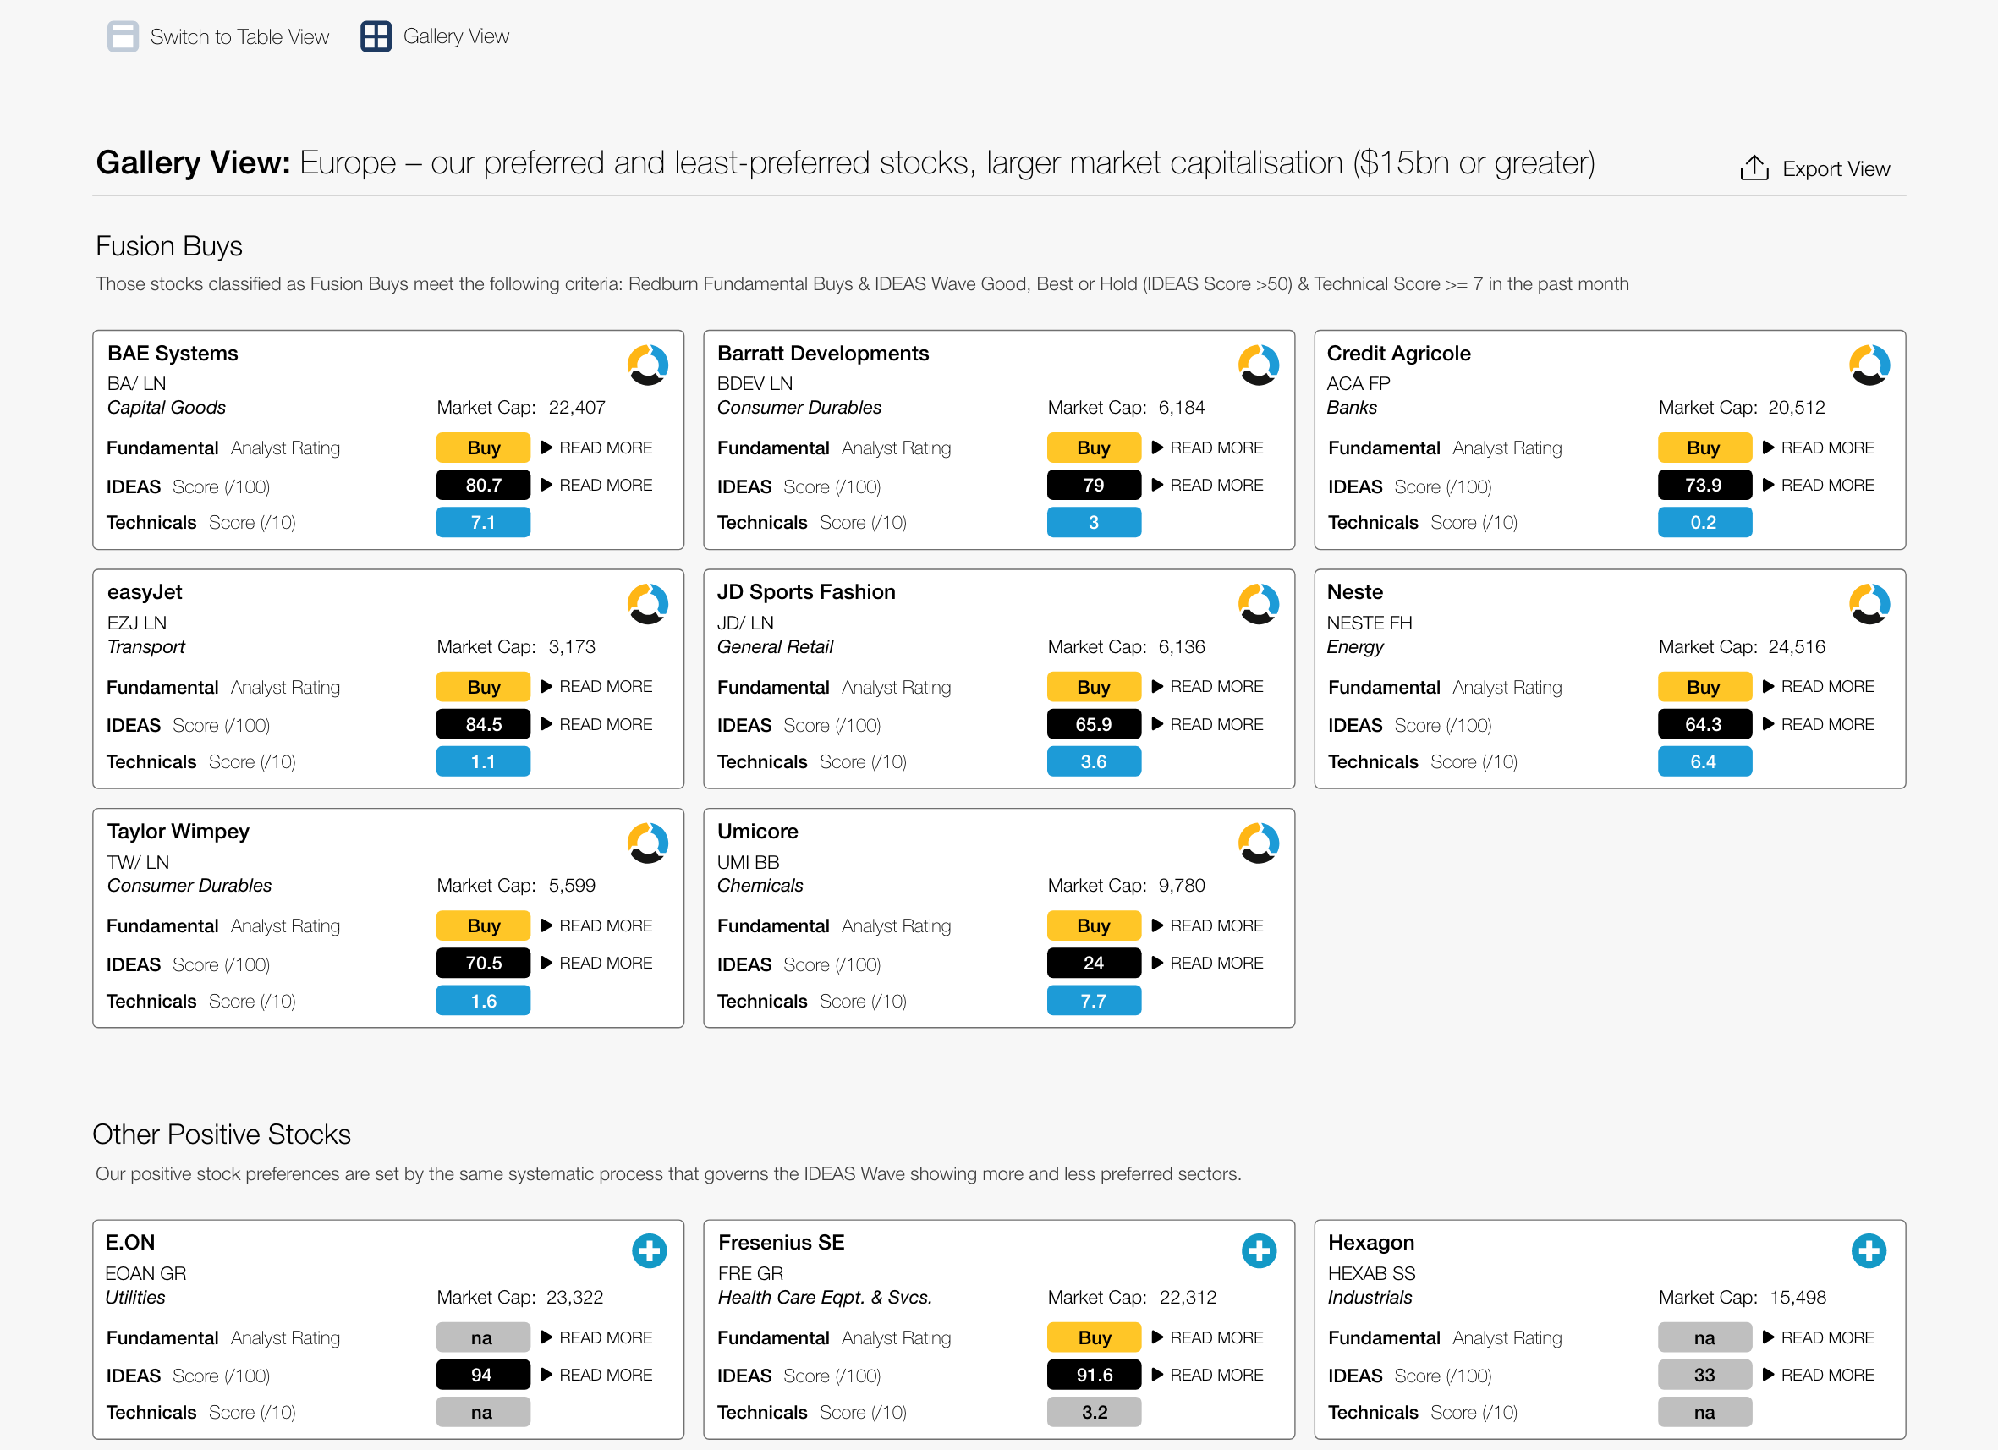This screenshot has height=1450, width=1998.
Task: Open READ MORE for Fresenius SE IDEAS score
Action: point(1208,1375)
